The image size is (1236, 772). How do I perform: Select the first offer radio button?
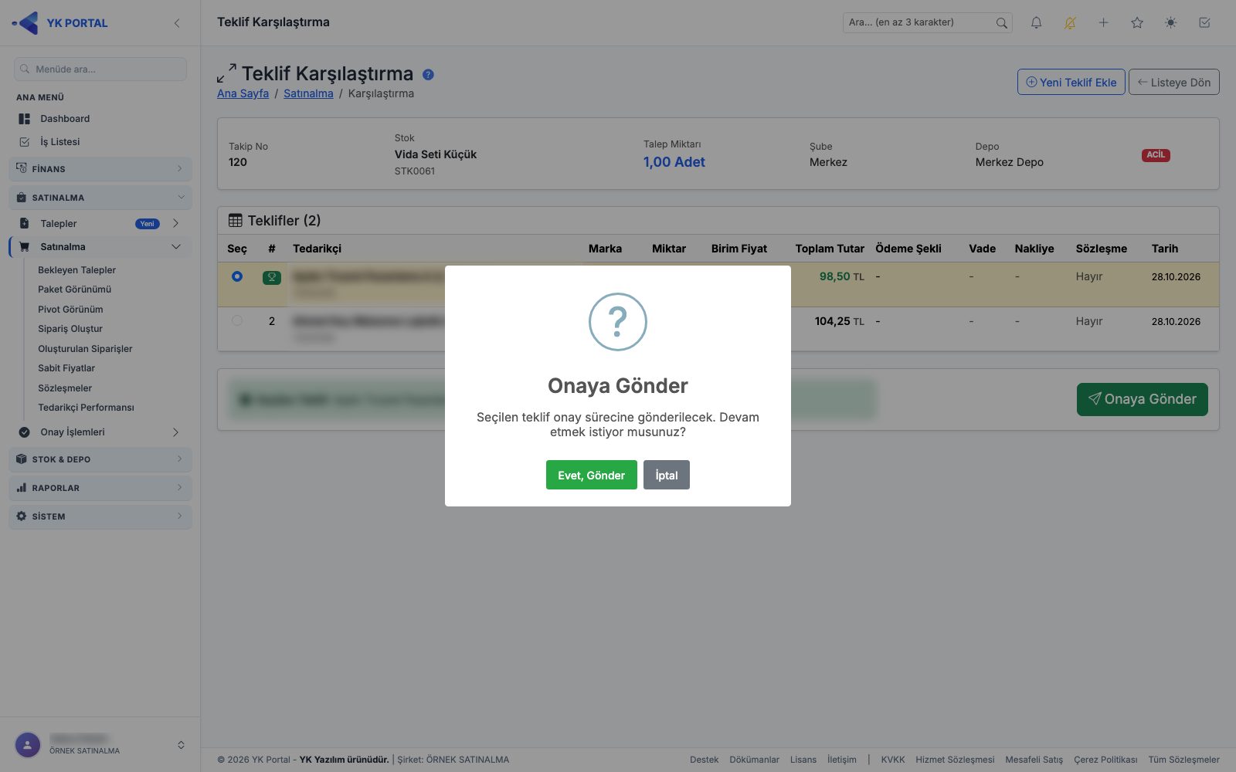(237, 276)
